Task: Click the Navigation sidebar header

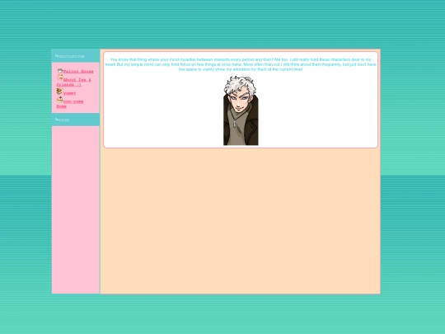Action: tap(76, 56)
